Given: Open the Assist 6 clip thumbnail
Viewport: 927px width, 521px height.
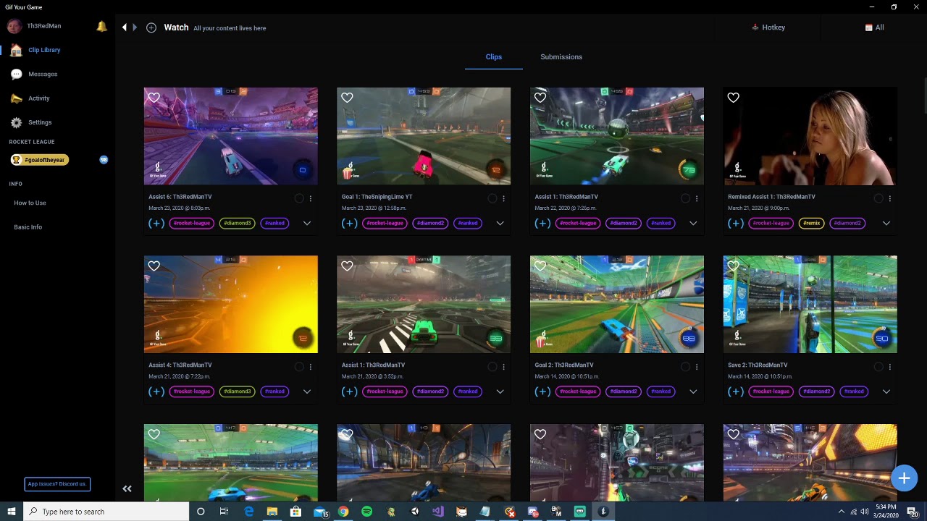Looking at the screenshot, I should 230,136.
